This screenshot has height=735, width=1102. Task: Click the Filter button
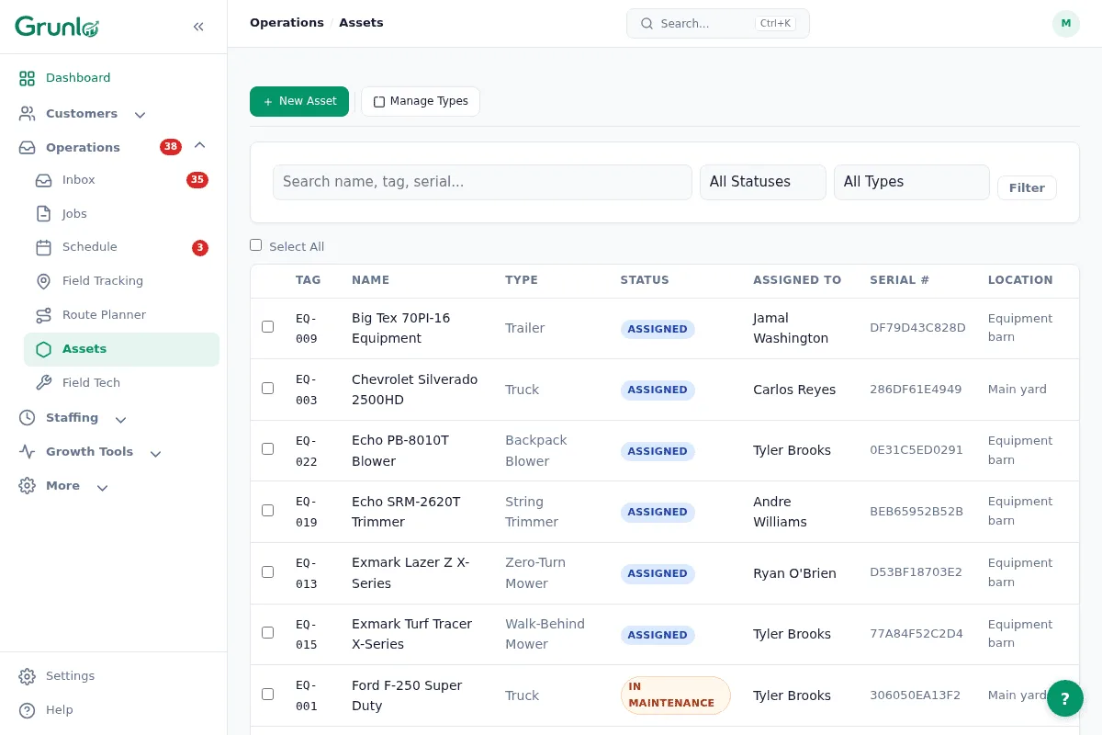1027,187
